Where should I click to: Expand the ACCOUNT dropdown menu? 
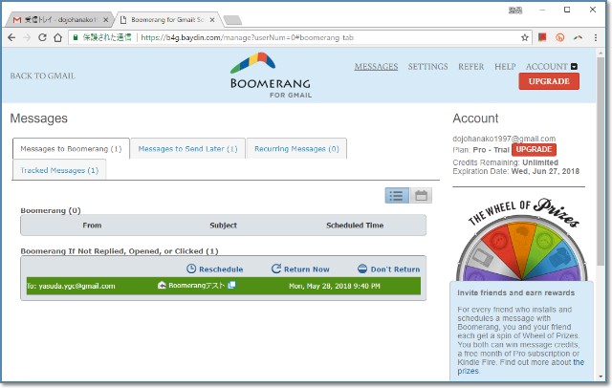click(x=574, y=67)
